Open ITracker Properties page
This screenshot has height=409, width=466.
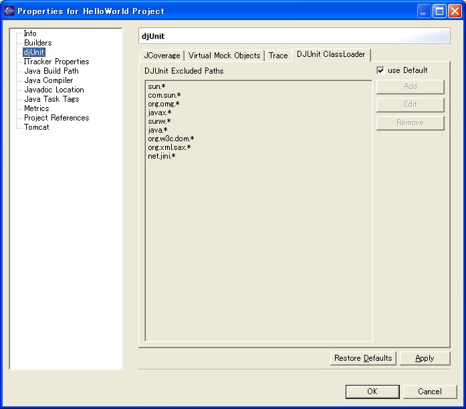56,62
